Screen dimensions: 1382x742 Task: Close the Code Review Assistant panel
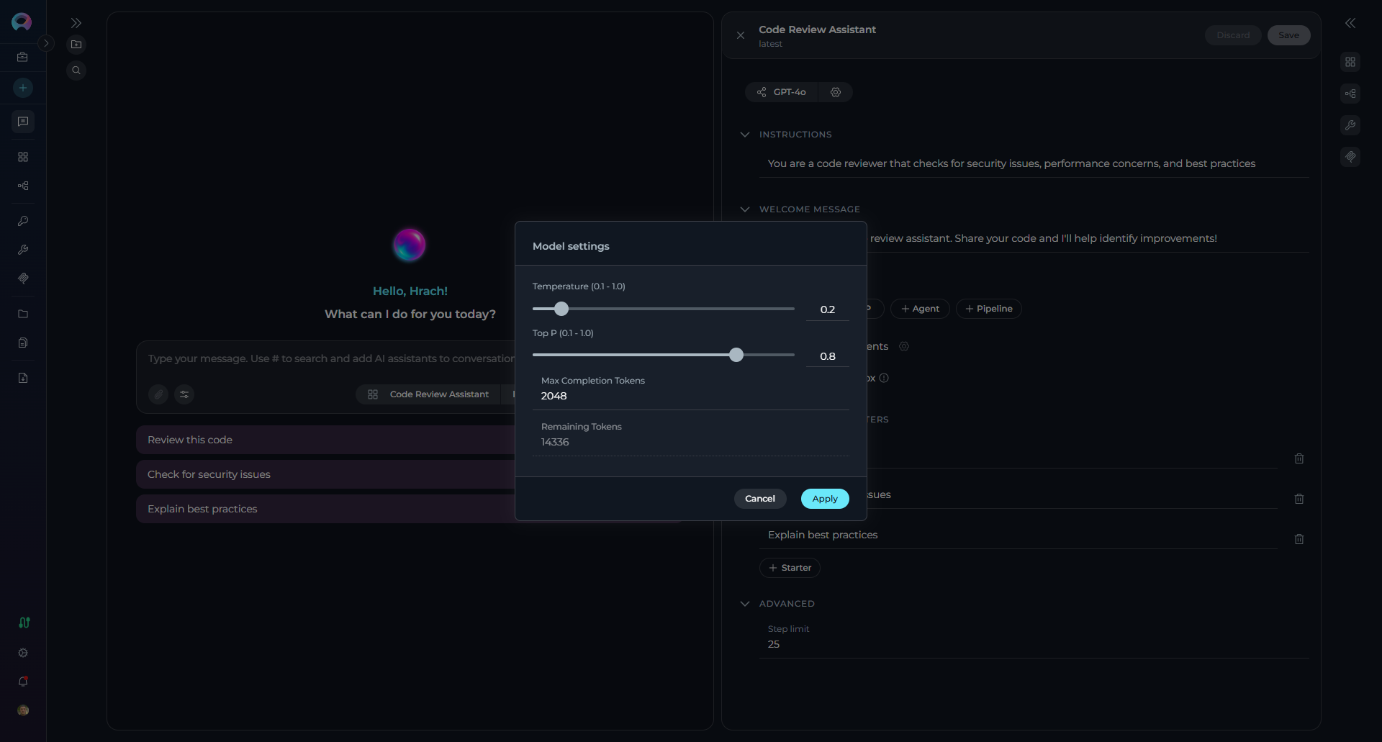(741, 35)
